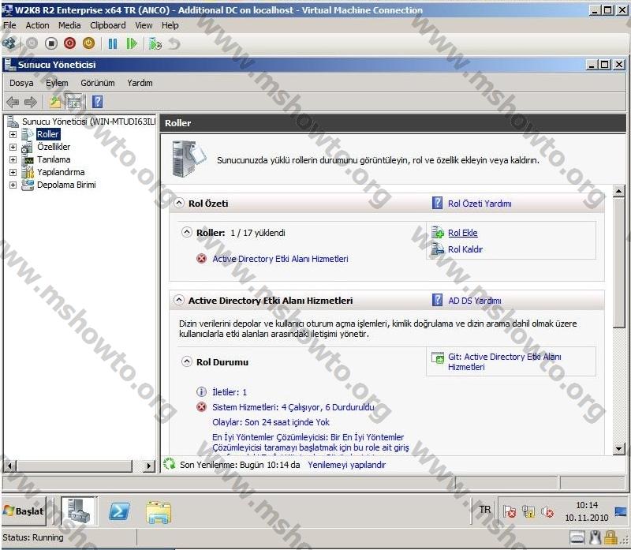Click the Yenilemeyi yapılandır link
631x550 pixels.
click(x=346, y=465)
